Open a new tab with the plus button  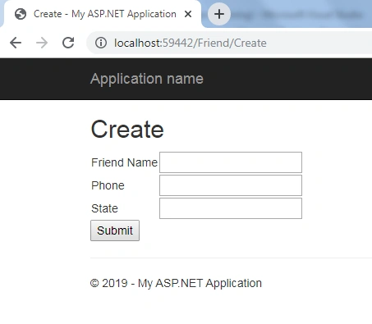pyautogui.click(x=219, y=14)
